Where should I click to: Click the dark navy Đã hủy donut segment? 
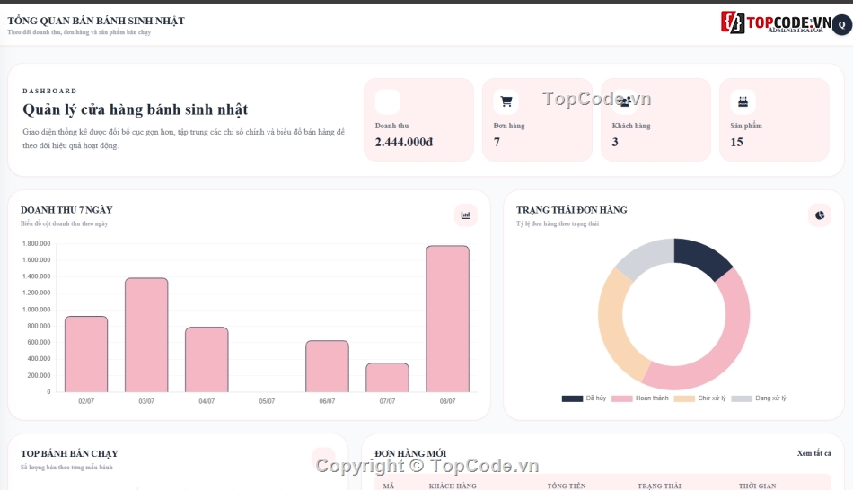pyautogui.click(x=701, y=257)
